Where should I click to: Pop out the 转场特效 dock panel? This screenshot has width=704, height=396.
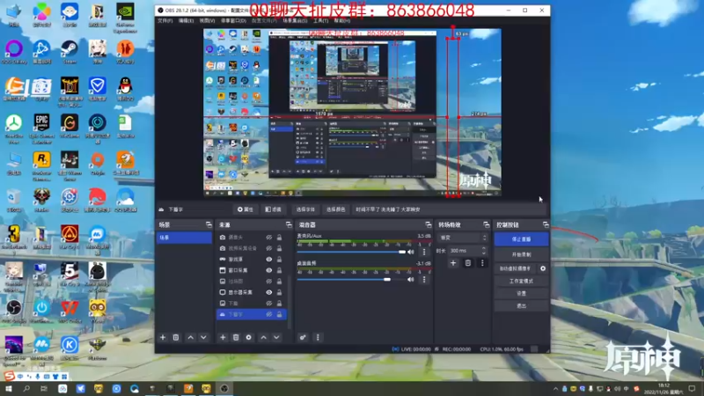click(487, 224)
